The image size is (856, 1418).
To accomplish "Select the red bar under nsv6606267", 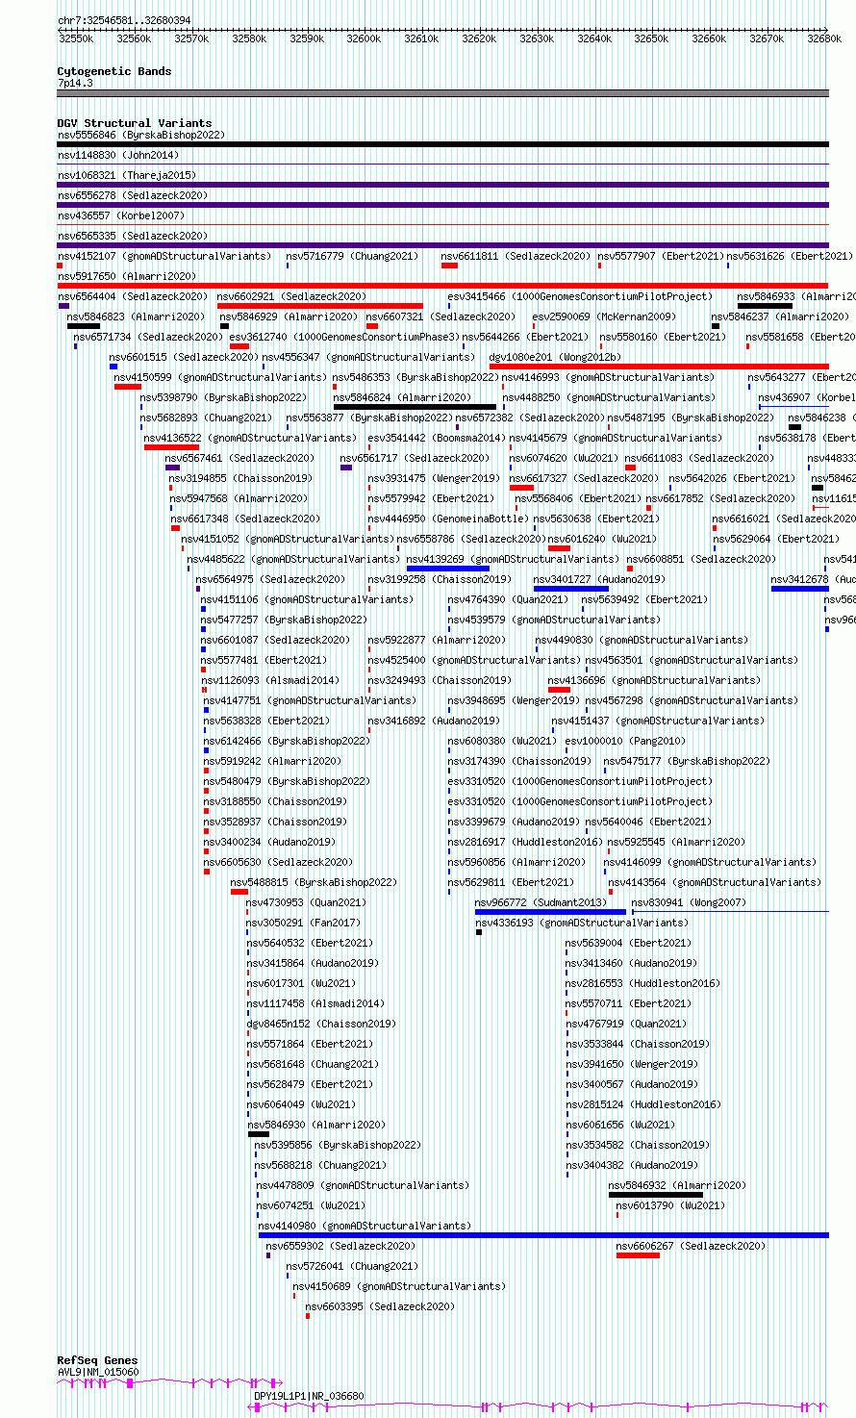I will (x=638, y=1255).
